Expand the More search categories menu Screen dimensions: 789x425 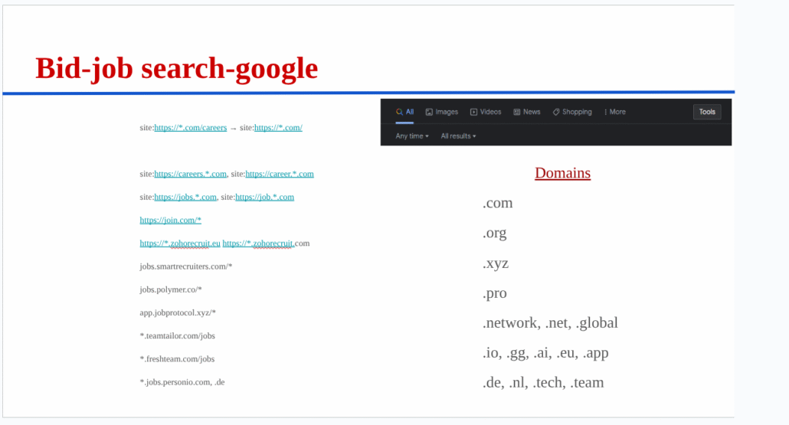[x=617, y=112]
